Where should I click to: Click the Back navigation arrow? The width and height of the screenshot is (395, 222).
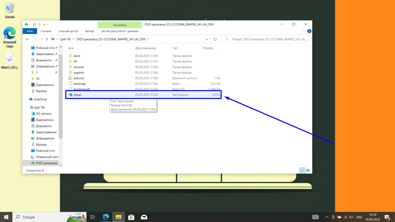pos(27,39)
